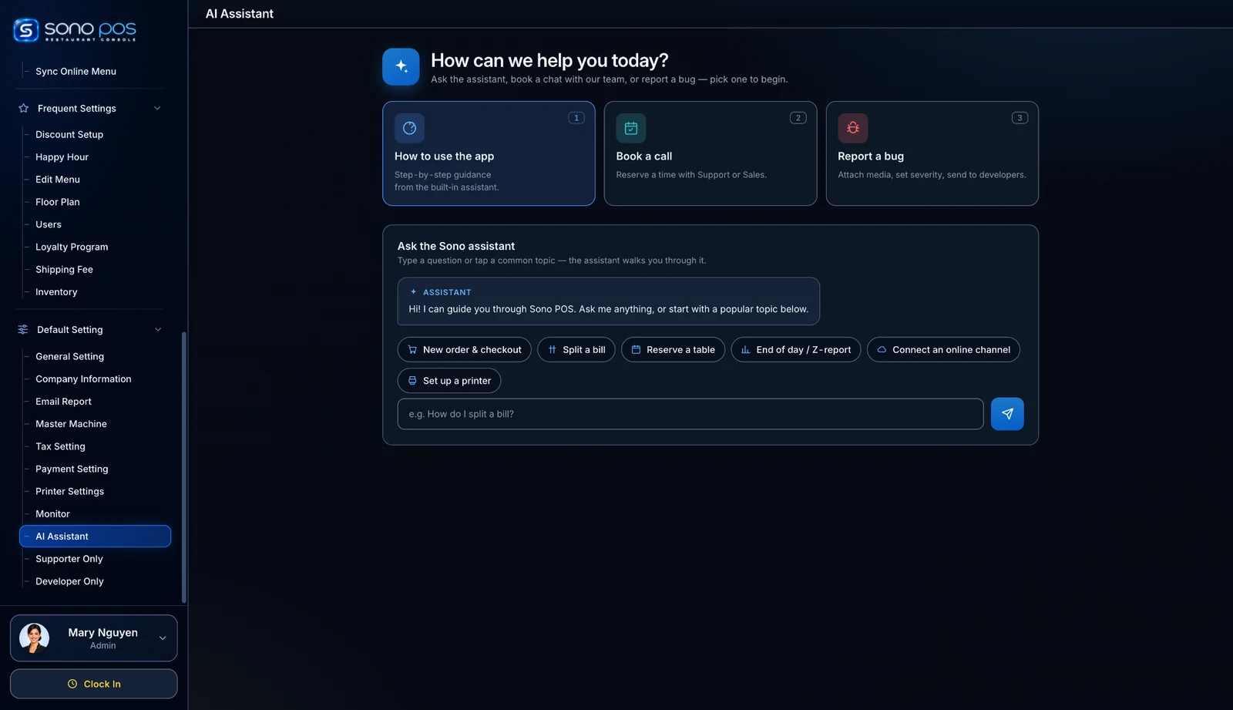
Task: Click the printer icon on Set up a printer chip
Action: (412, 381)
